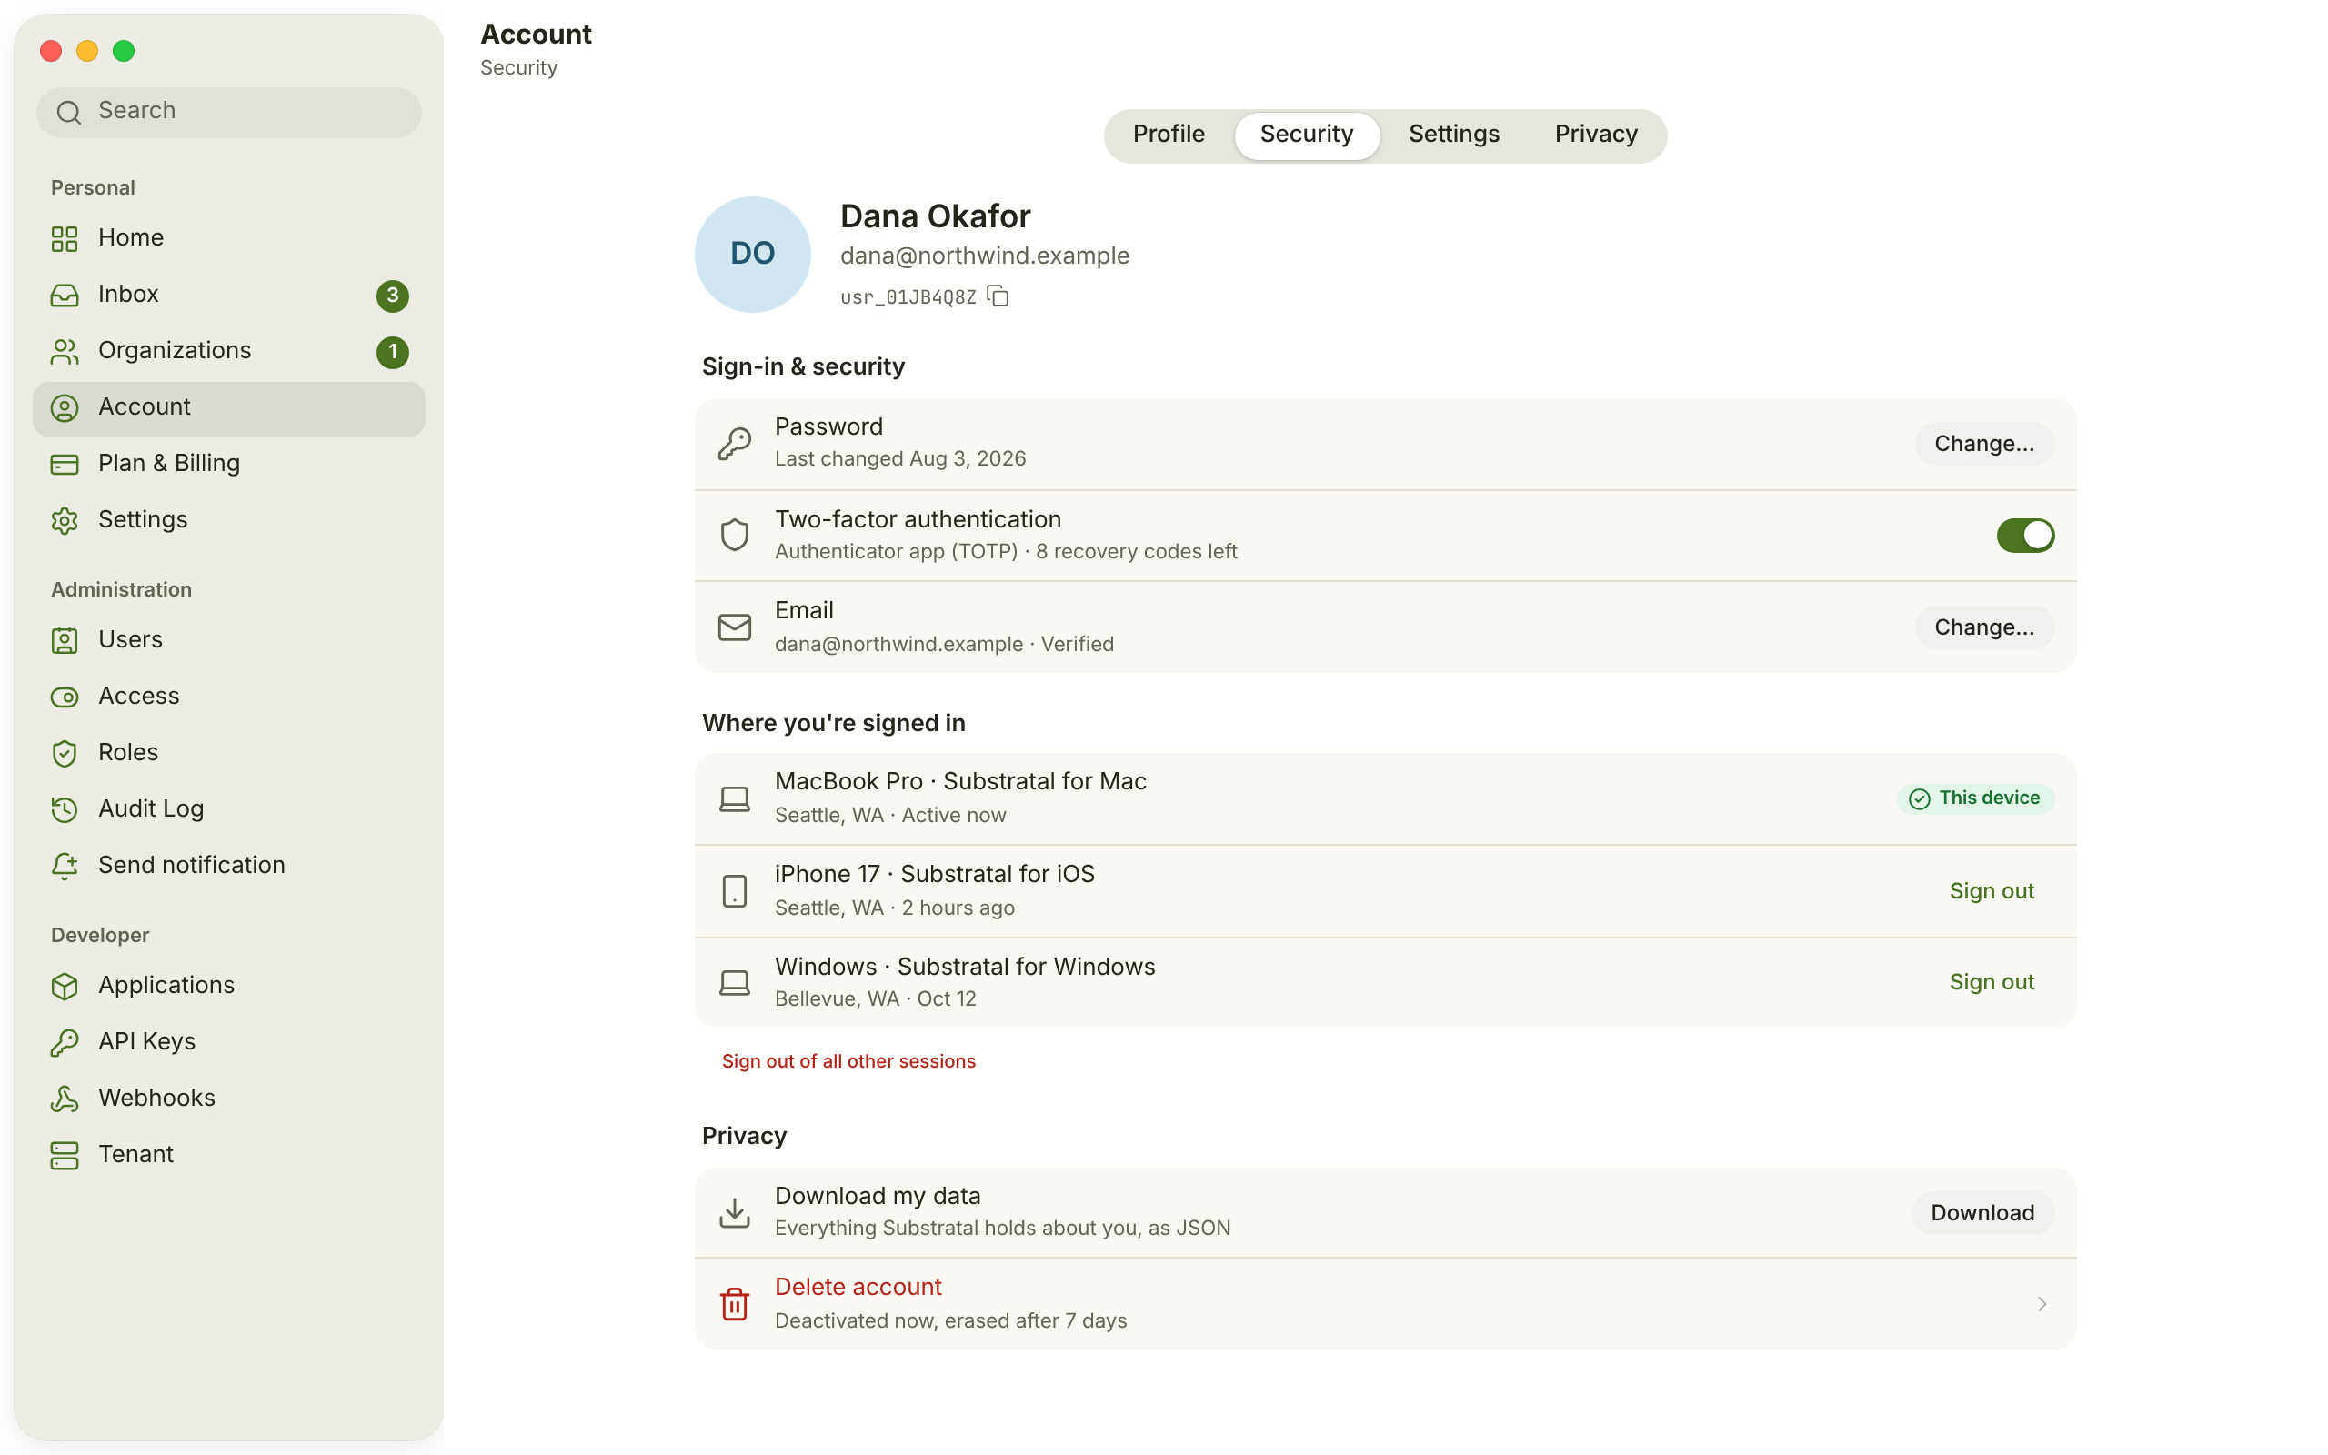Open Tenant settings
The width and height of the screenshot is (2328, 1455).
pos(229,1154)
